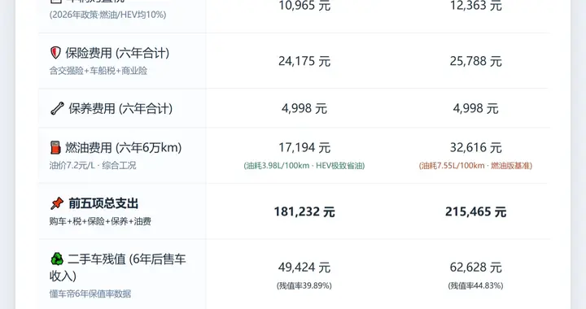Click the 215,465 元 total value
586x309 pixels.
tap(475, 211)
